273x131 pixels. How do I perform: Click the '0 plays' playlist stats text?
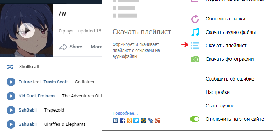[66, 31]
